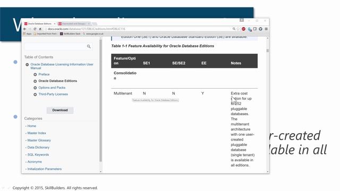
Task: Click the sidebar vertical scrollbar
Action: click(x=100, y=101)
